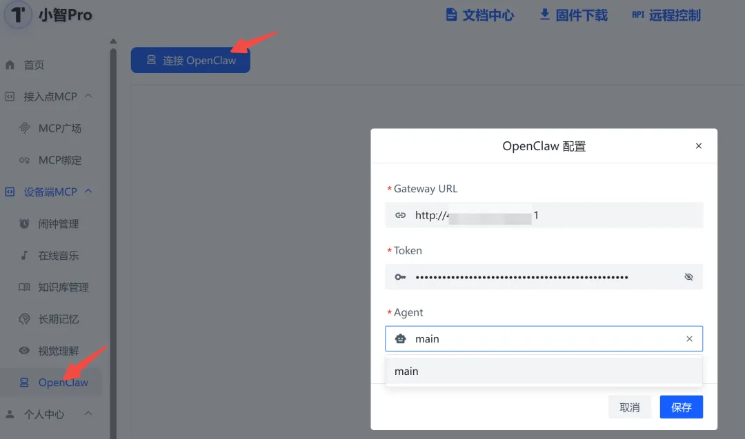Click the 小智Pro logo icon
Viewport: 745px width, 439px height.
pos(18,14)
